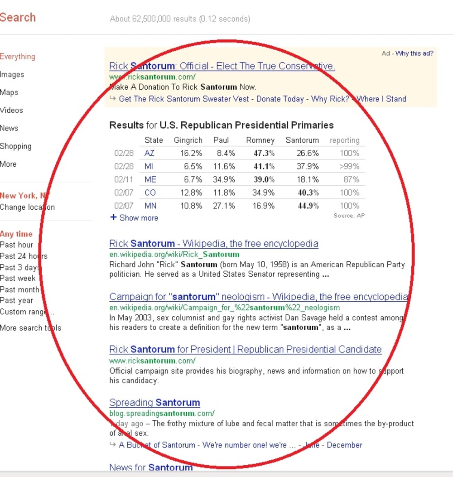
Task: Select the Any time filter
Action: pos(16,234)
